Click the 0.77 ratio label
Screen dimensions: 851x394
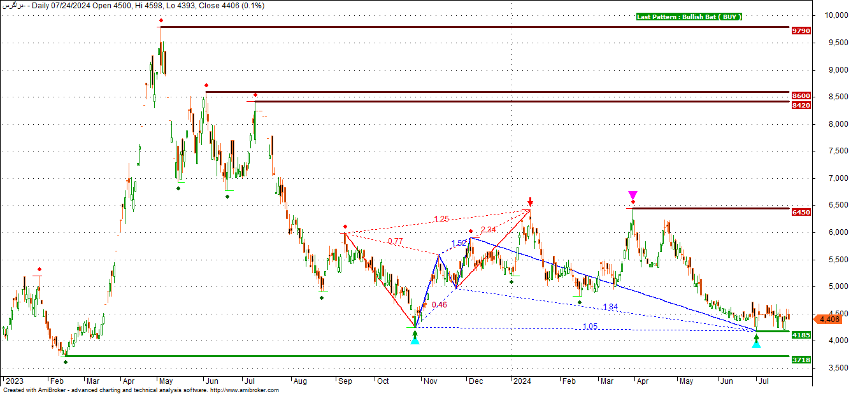[395, 241]
